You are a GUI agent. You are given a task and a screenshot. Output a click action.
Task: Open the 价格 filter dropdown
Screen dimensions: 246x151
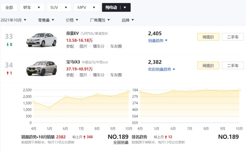point(72,20)
